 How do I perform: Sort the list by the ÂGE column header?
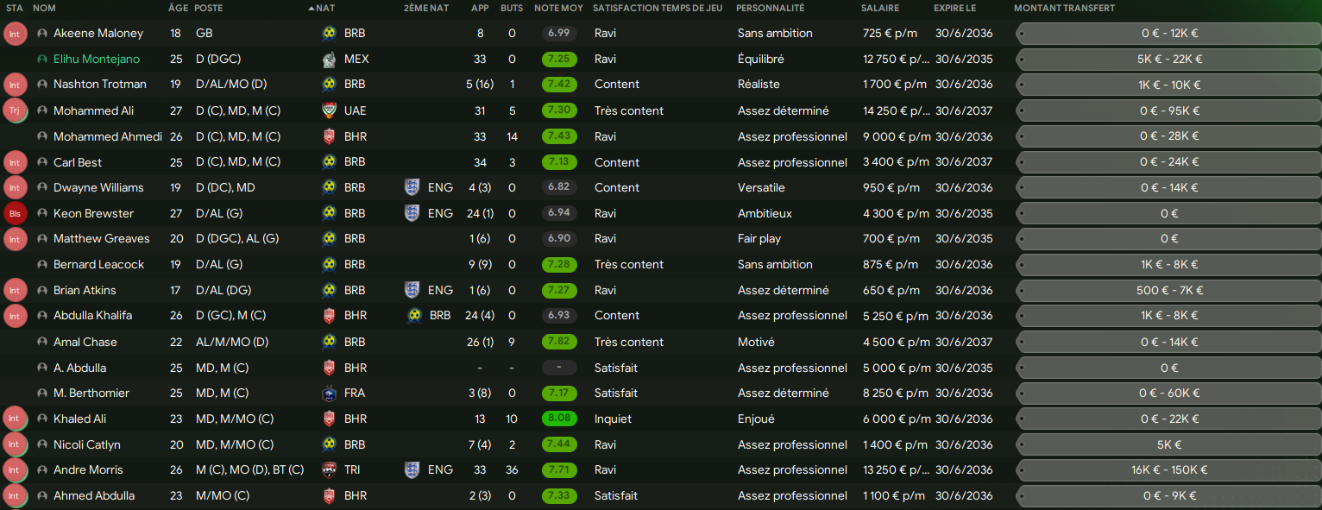point(177,8)
